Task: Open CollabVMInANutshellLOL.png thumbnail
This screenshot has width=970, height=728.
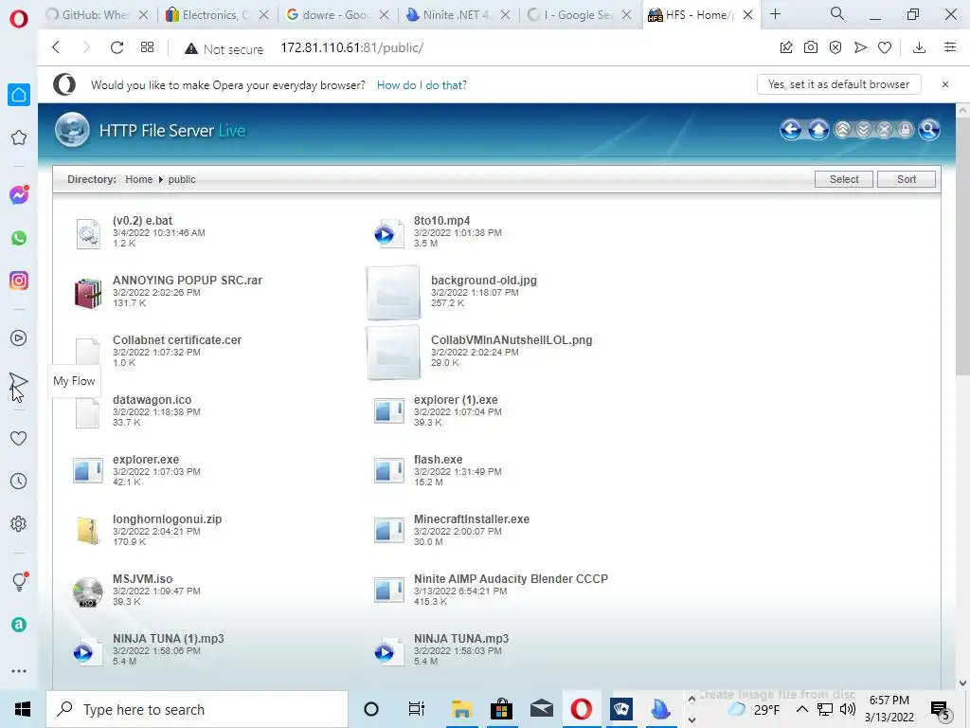Action: pyautogui.click(x=393, y=353)
